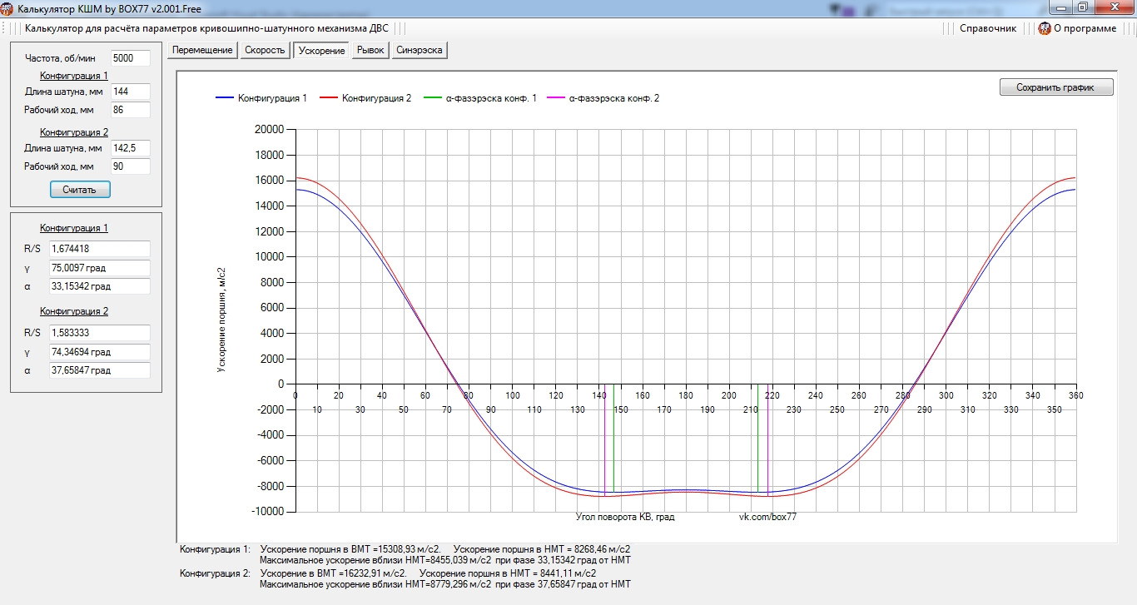This screenshot has width=1137, height=605.
Task: Open the Справочник menu item
Action: point(988,28)
